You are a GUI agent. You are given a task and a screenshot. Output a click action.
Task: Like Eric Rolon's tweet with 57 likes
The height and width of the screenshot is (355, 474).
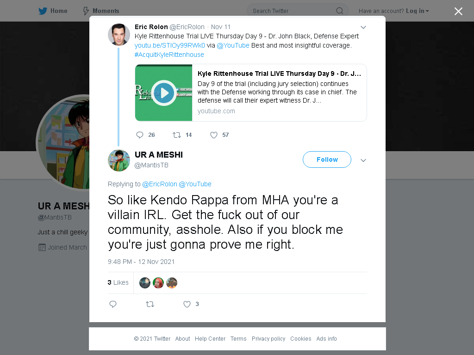click(214, 135)
